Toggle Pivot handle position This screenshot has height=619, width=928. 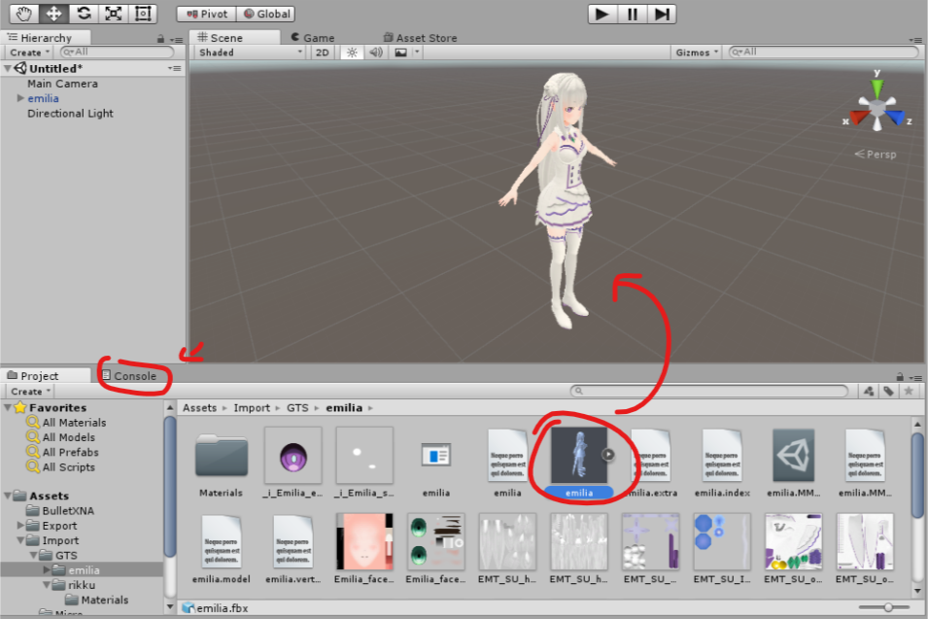(x=207, y=14)
